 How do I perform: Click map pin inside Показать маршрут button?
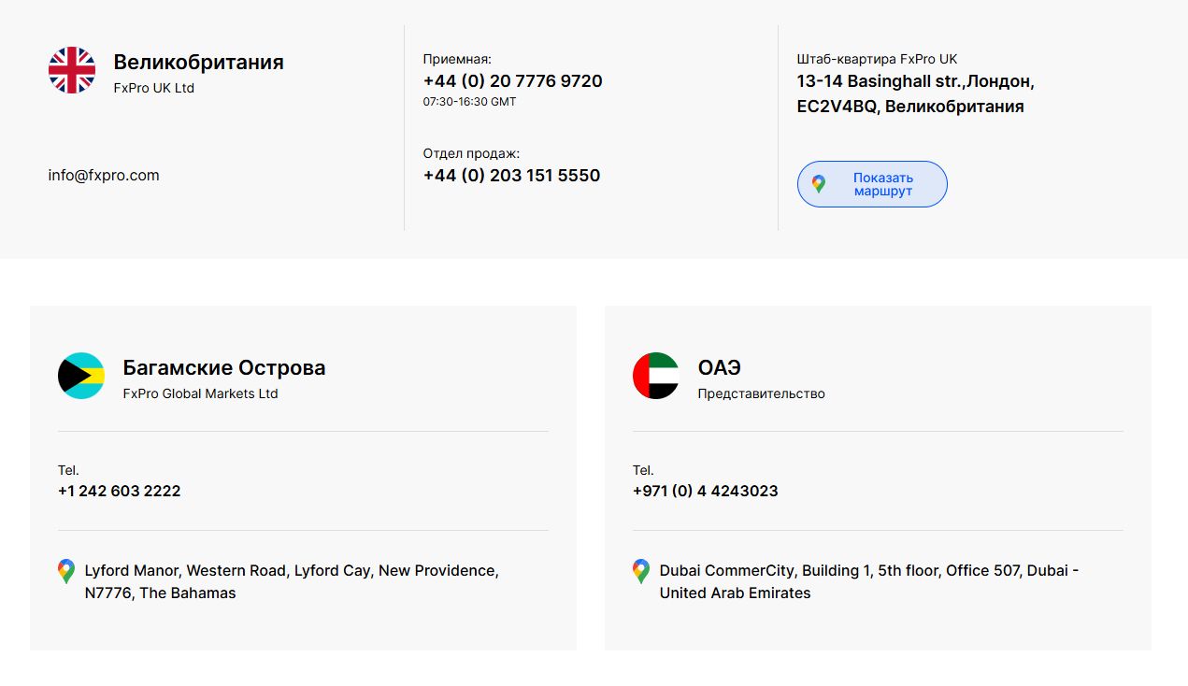(819, 184)
